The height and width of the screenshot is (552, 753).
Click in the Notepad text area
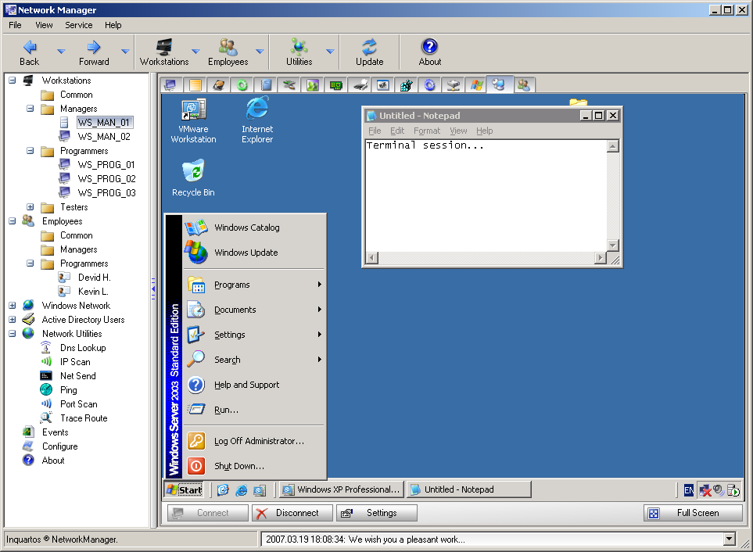(486, 195)
